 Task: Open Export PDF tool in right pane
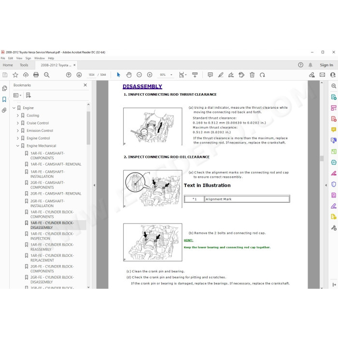tap(334, 97)
